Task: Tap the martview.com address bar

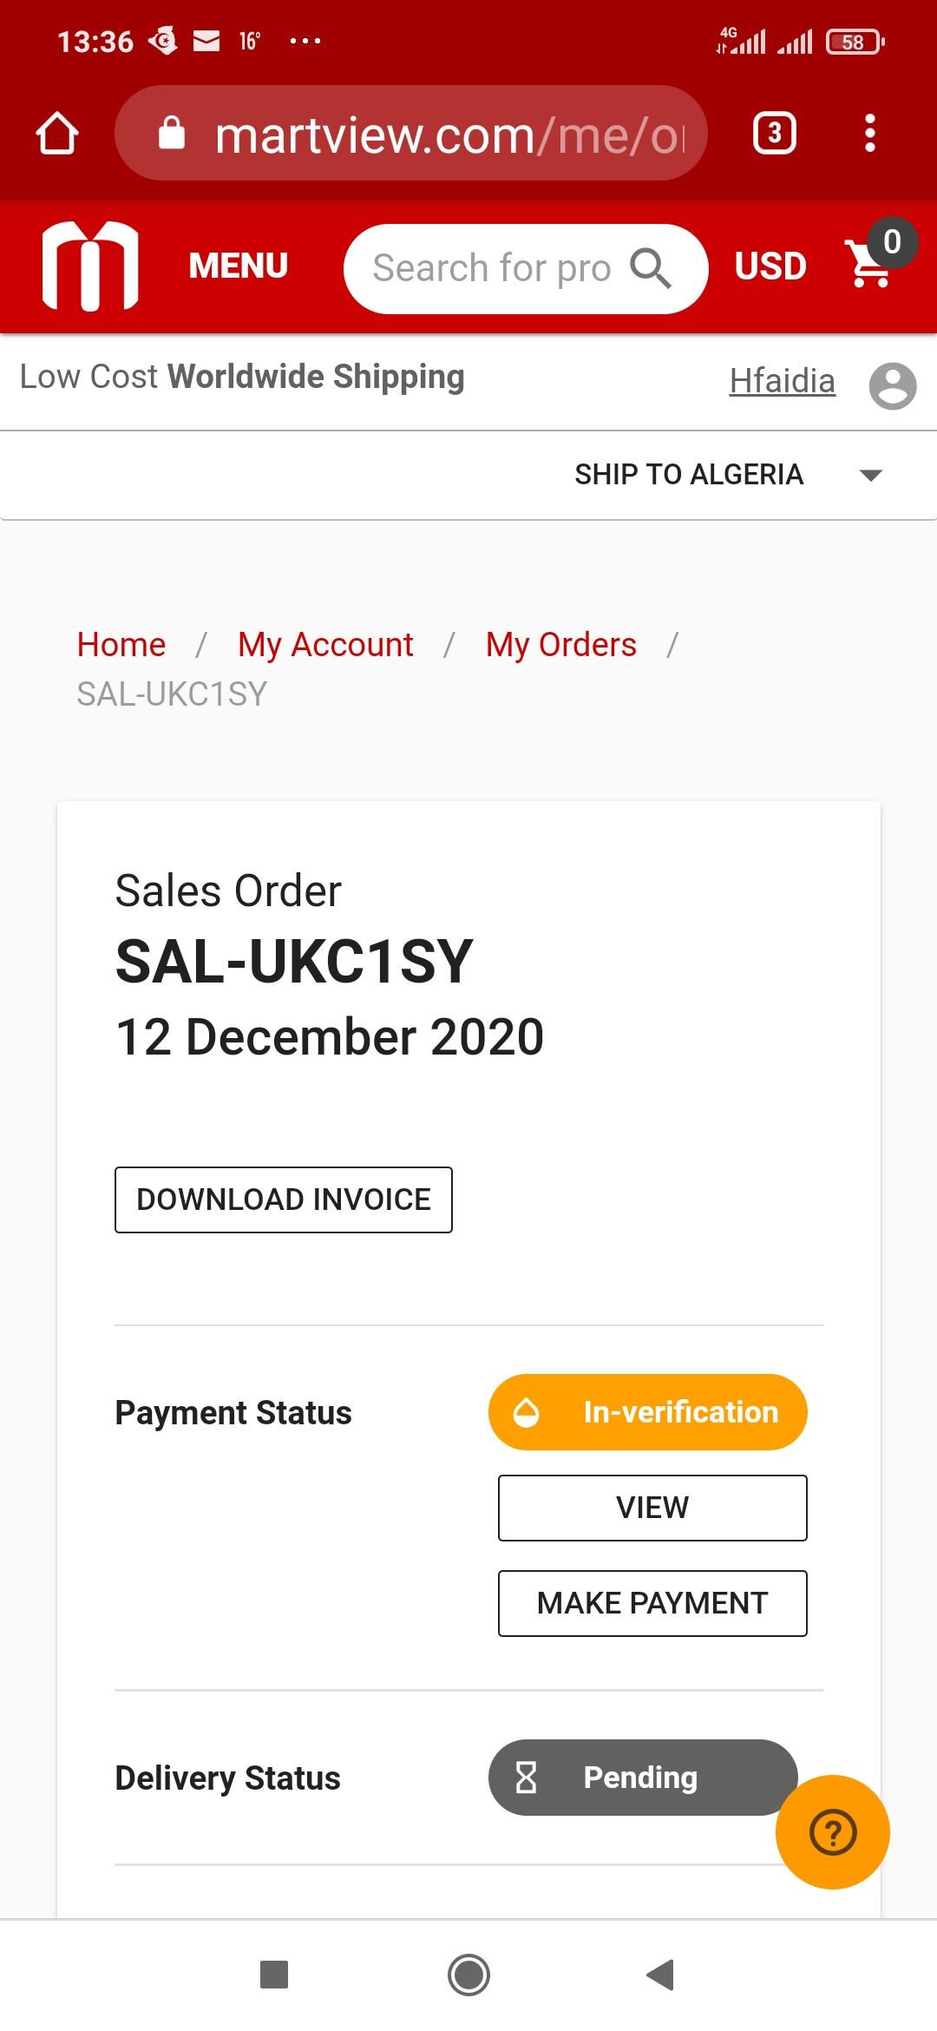Action: [x=411, y=133]
